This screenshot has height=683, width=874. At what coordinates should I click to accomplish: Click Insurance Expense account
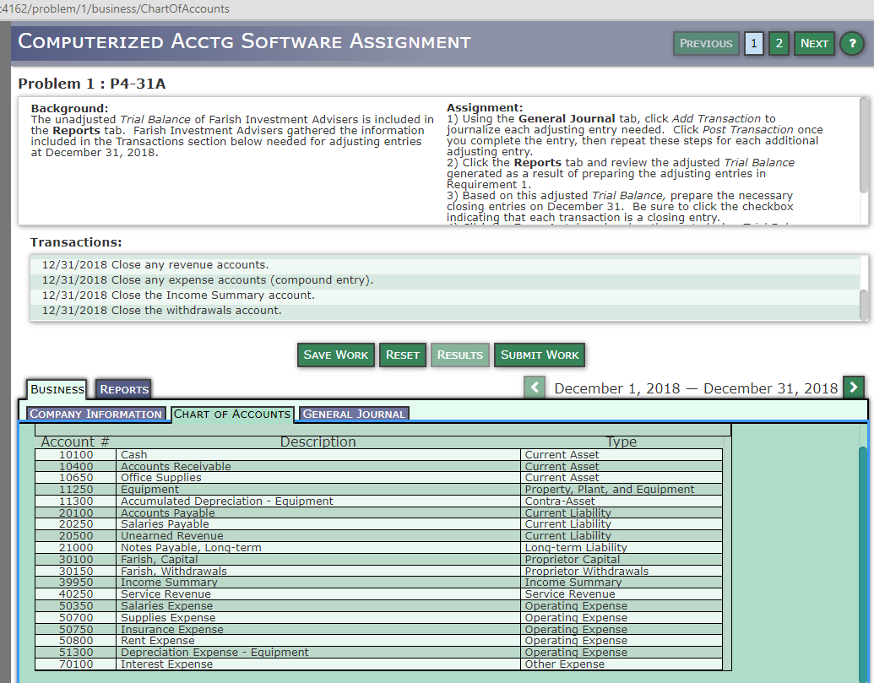pyautogui.click(x=378, y=629)
